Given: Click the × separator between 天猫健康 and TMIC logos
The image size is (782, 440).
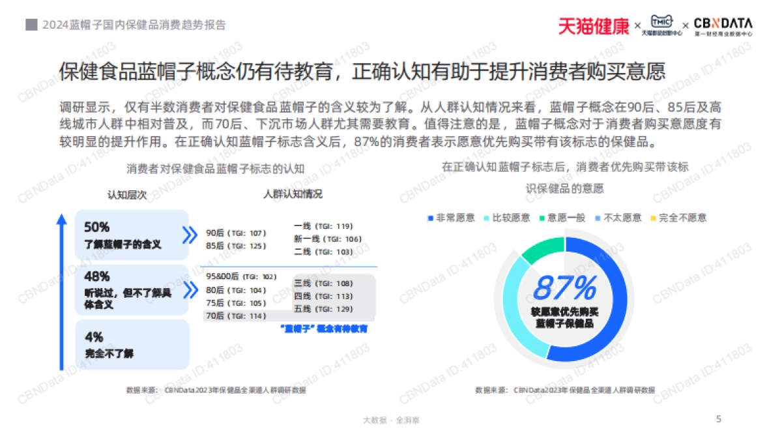Looking at the screenshot, I should 637,25.
